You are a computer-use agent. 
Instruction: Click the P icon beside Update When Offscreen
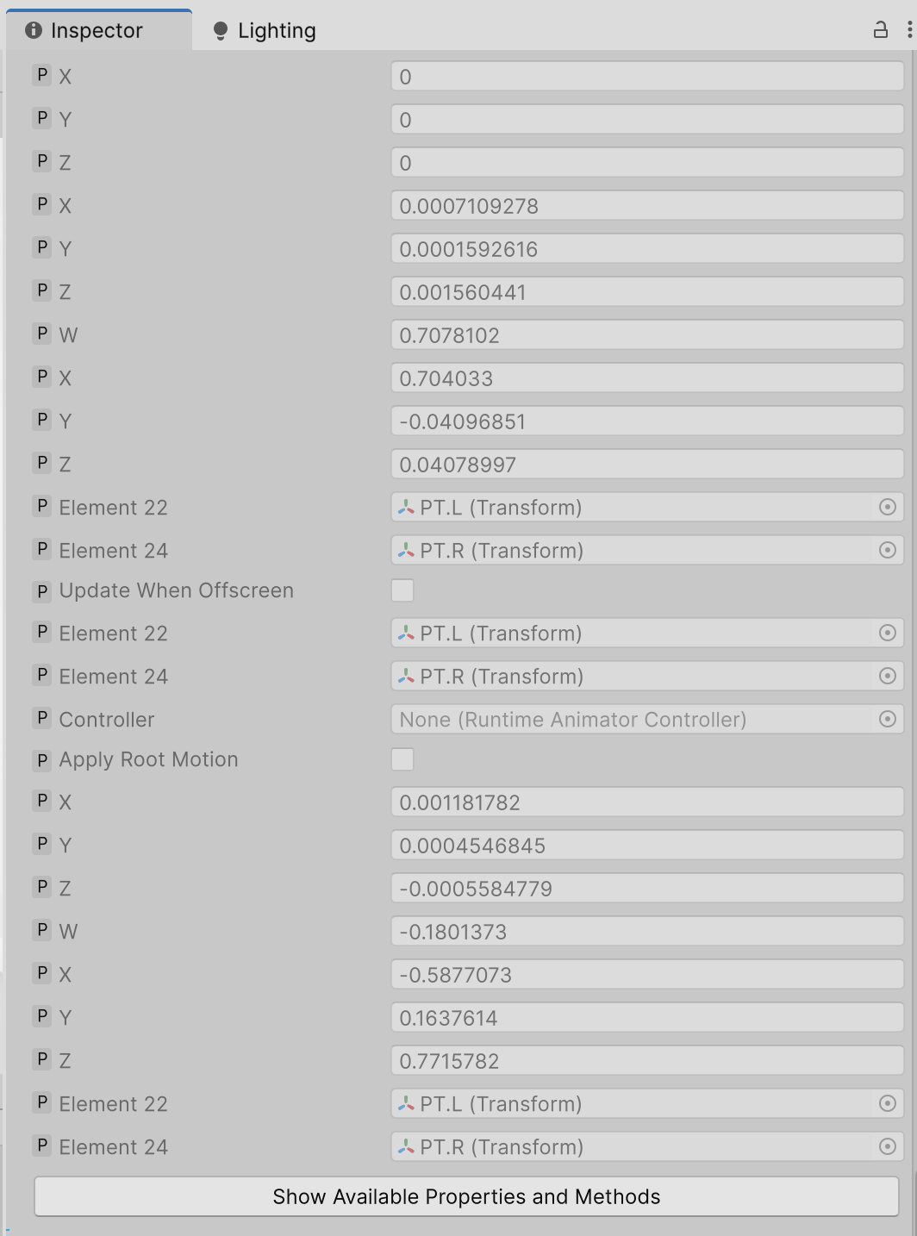42,590
